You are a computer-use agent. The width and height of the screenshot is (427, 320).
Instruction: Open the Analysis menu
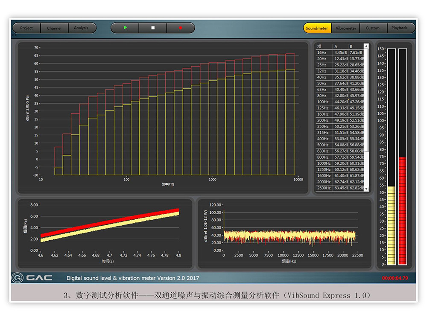point(81,28)
